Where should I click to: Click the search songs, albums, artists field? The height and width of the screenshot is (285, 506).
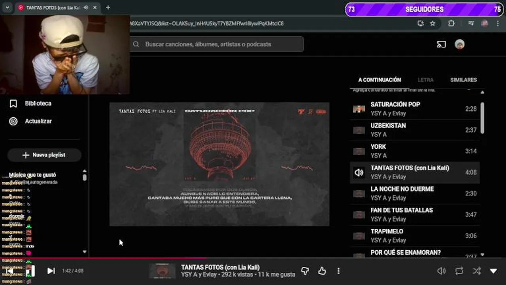tap(217, 44)
